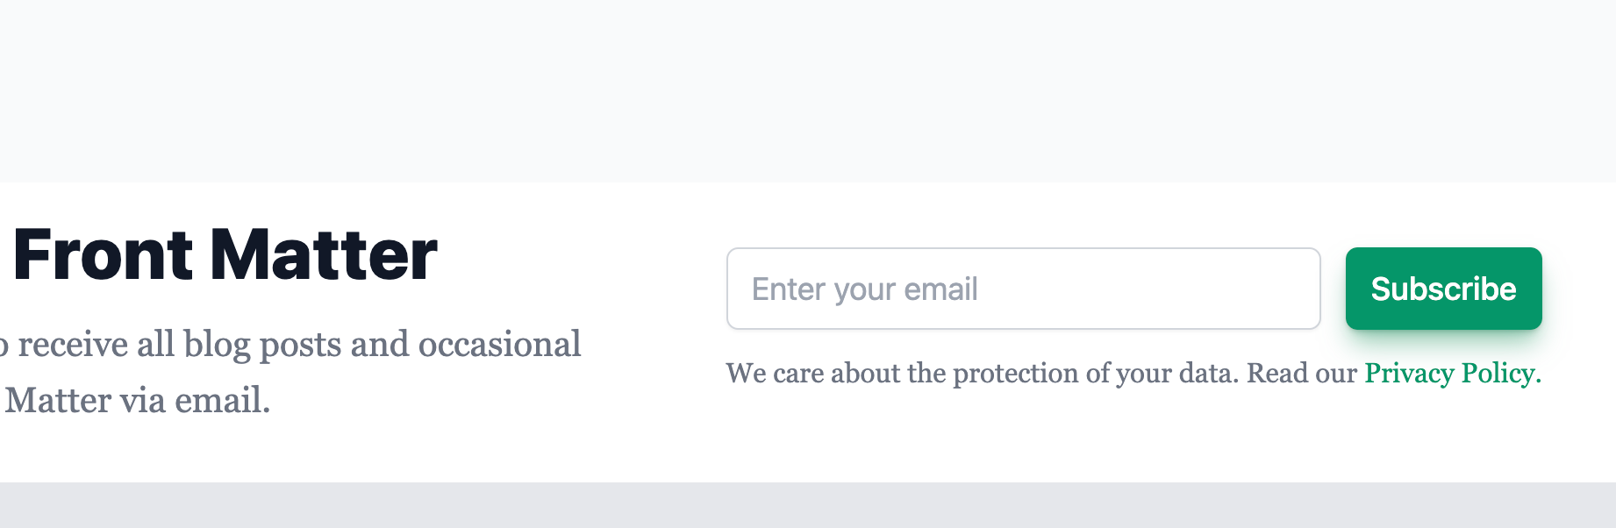Click the word "Policy." in the green link
Viewport: 1616px width, 528px height.
[x=1502, y=374]
